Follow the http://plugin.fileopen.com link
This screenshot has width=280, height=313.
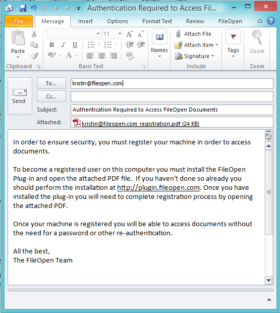(x=158, y=188)
